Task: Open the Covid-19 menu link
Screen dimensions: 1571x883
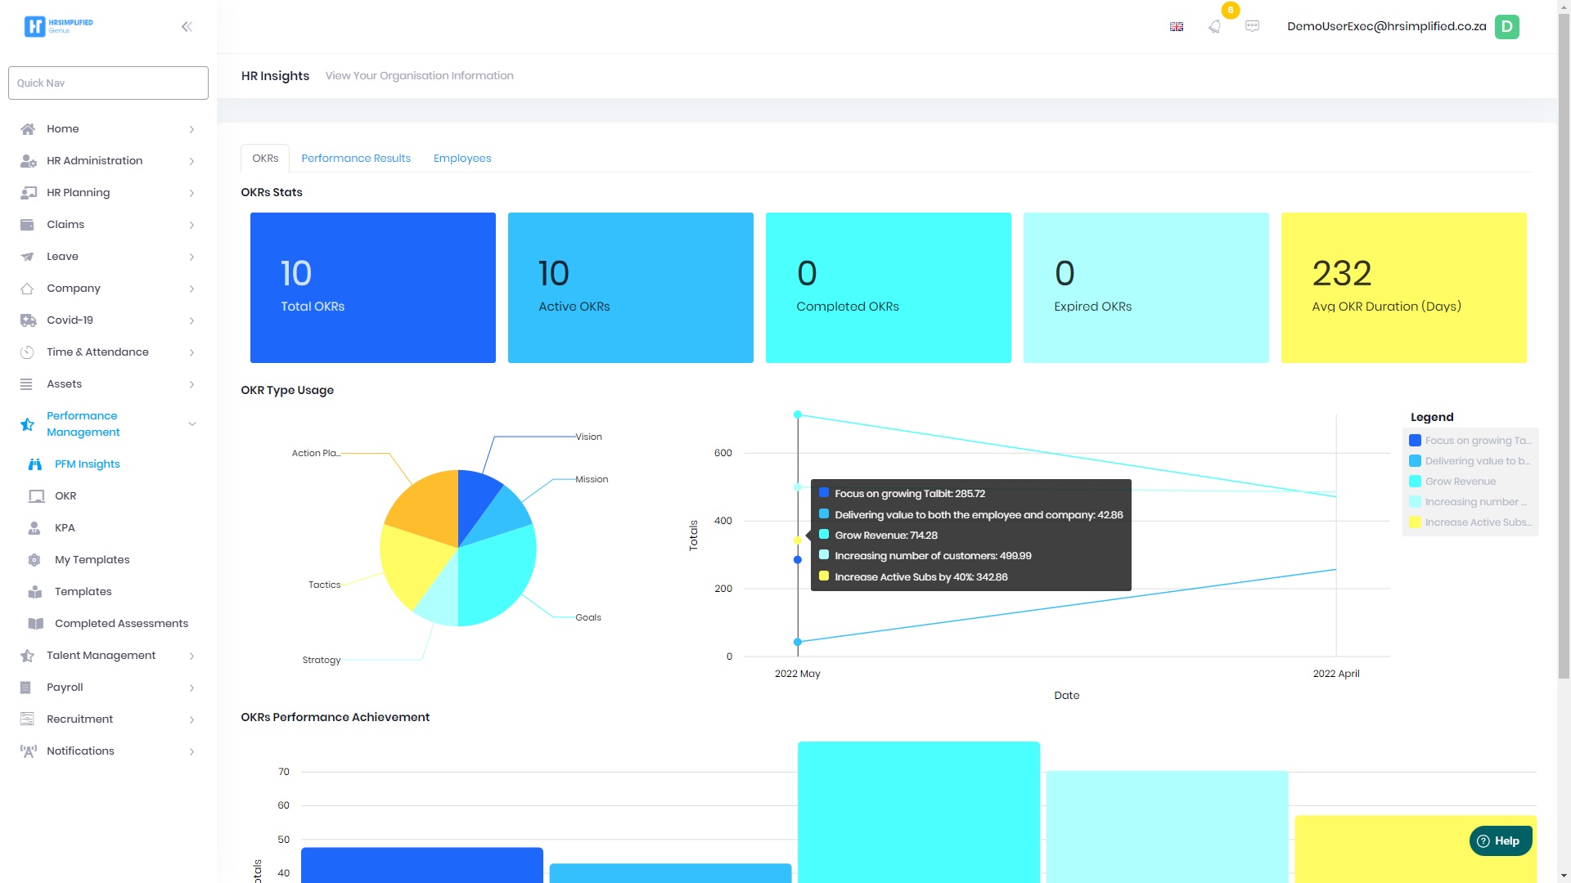Action: tap(70, 320)
